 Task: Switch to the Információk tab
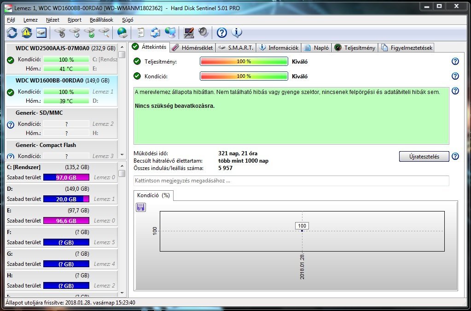tap(279, 48)
